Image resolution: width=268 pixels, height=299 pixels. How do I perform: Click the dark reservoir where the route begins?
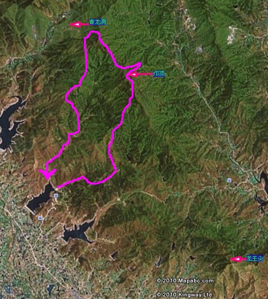pos(41,197)
